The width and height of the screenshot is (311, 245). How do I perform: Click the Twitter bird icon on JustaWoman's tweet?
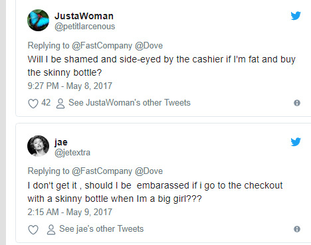296,16
